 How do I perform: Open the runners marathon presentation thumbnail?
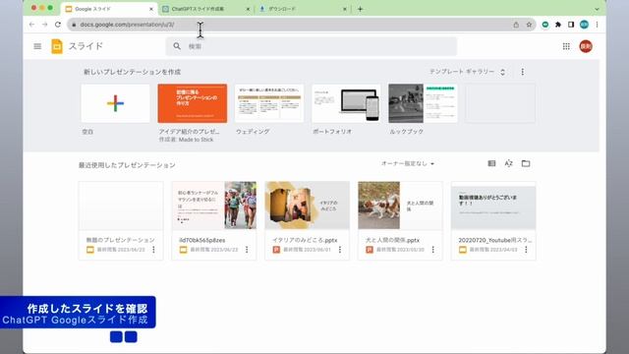coord(214,206)
